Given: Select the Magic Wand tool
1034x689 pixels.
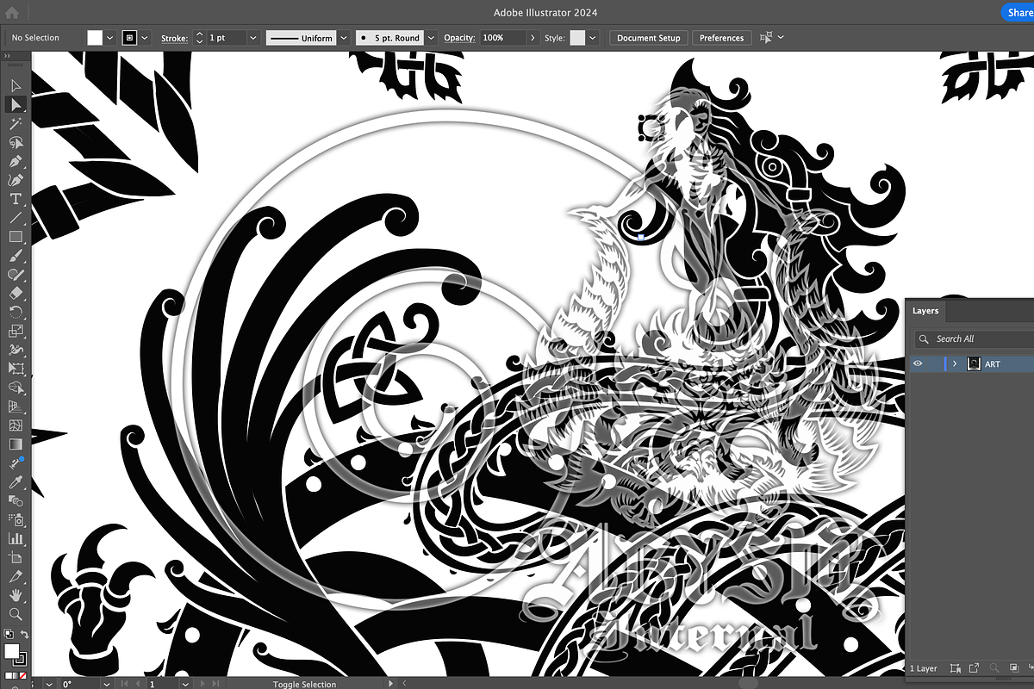Looking at the screenshot, I should pos(16,124).
